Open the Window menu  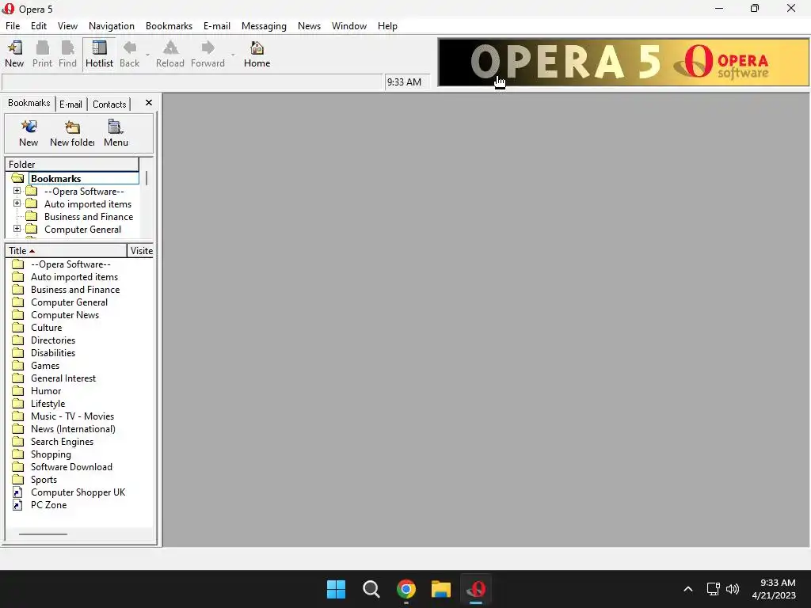[349, 26]
